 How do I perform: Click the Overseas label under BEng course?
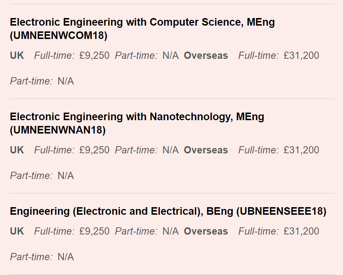pos(206,231)
